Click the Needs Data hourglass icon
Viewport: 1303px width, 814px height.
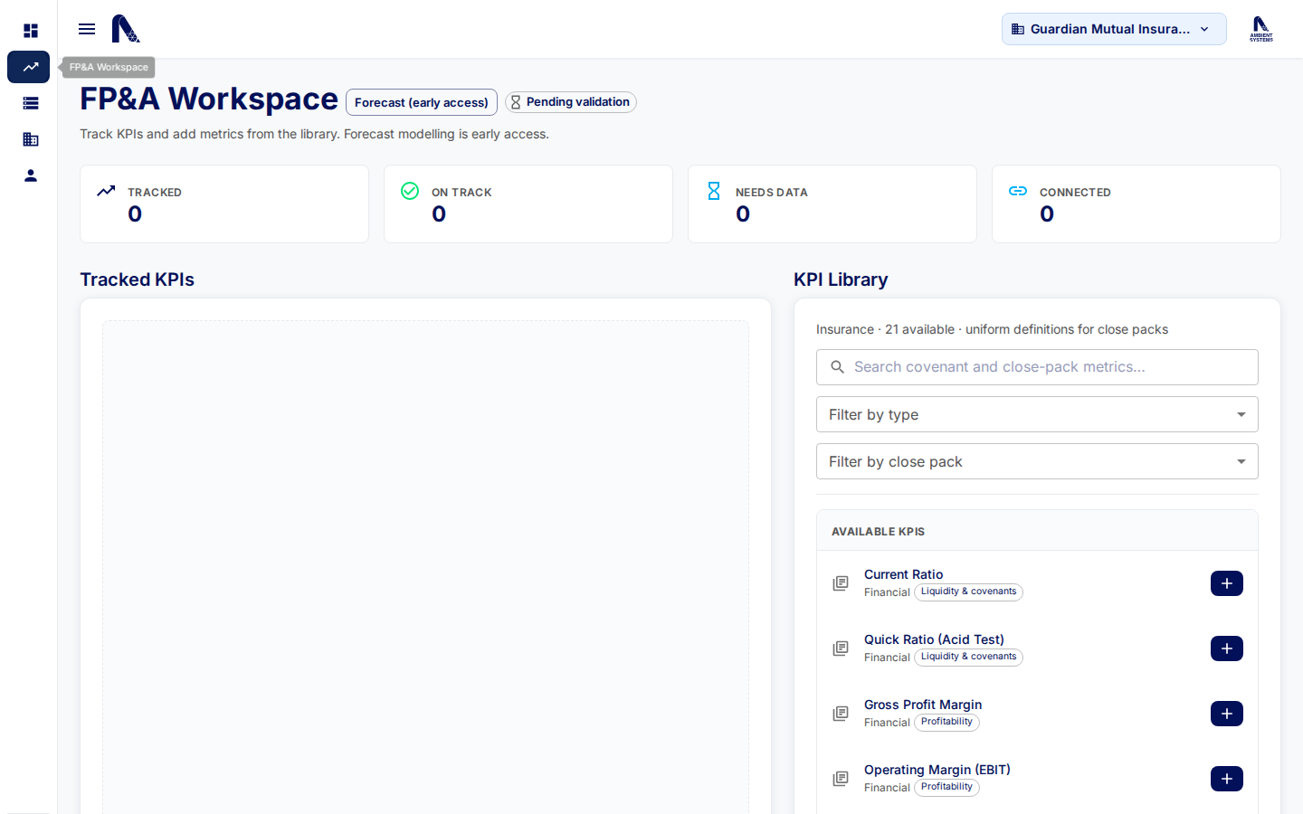pyautogui.click(x=714, y=191)
